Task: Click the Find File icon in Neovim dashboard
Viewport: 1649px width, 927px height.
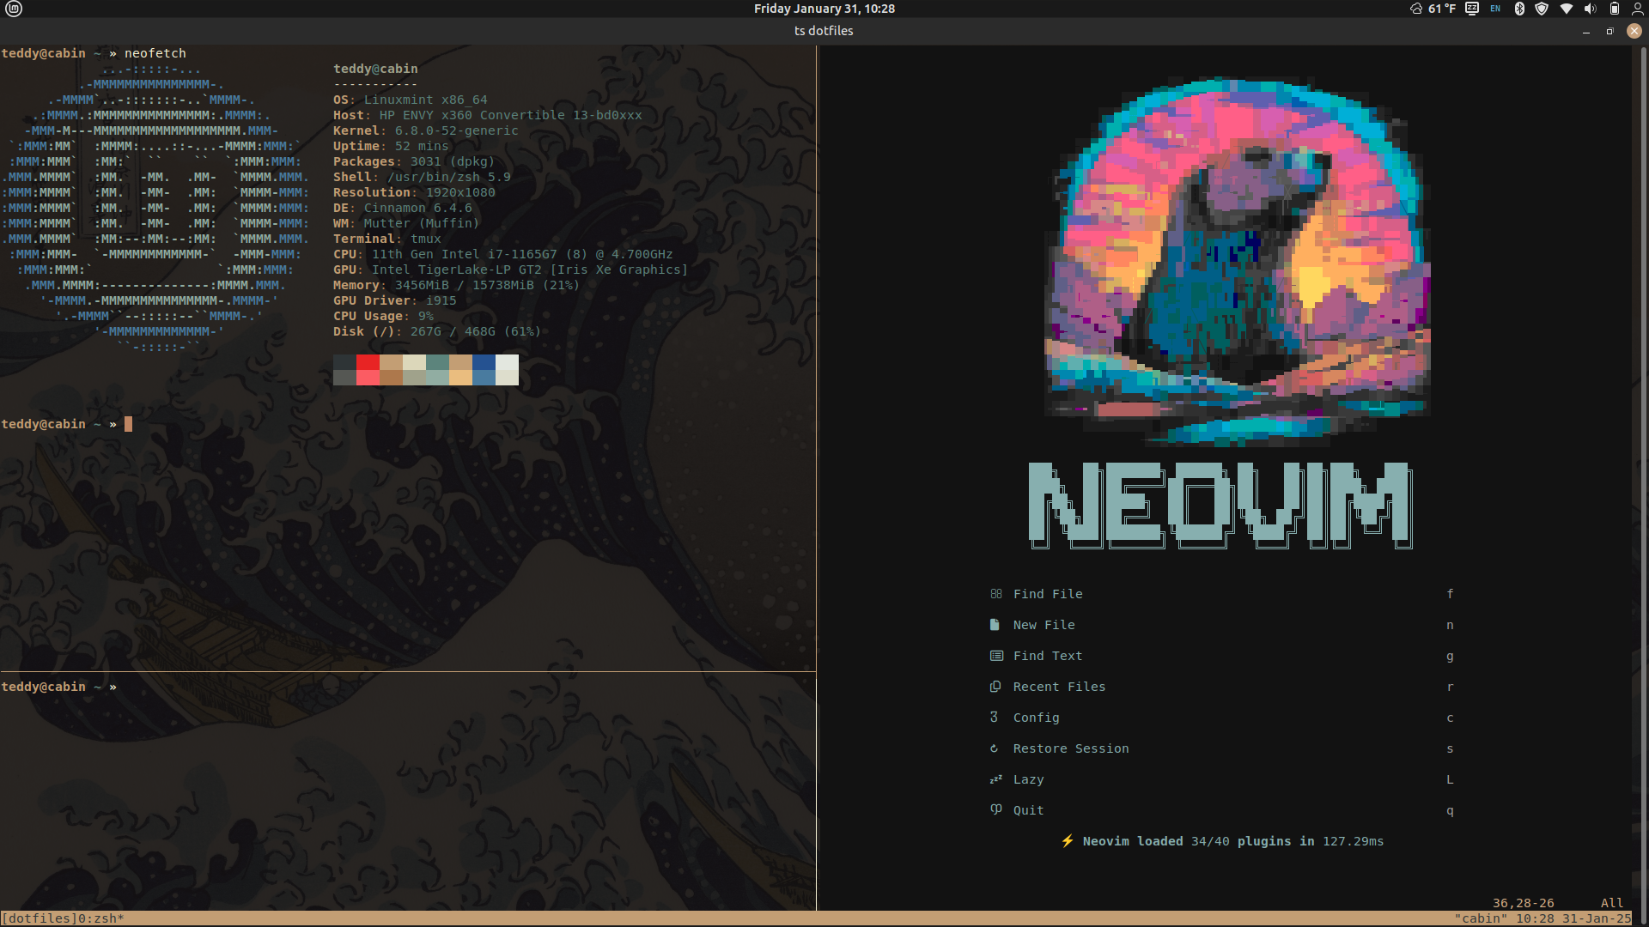Action: tap(996, 594)
